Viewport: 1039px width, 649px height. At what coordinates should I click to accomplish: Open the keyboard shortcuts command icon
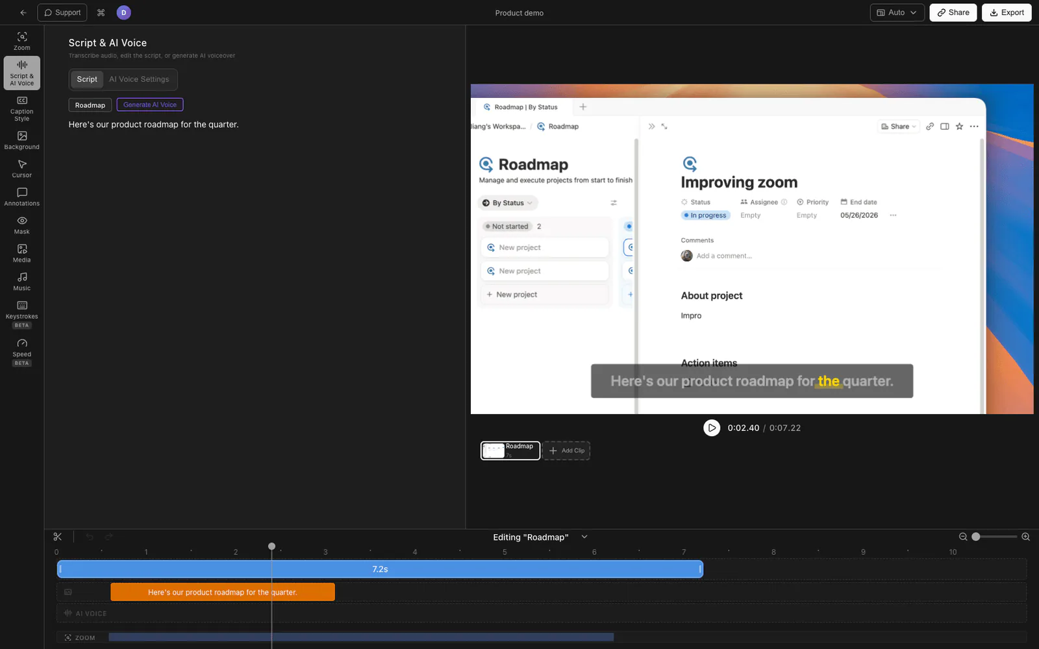click(101, 12)
